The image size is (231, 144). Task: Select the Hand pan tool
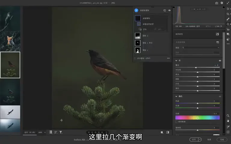(x=228, y=121)
